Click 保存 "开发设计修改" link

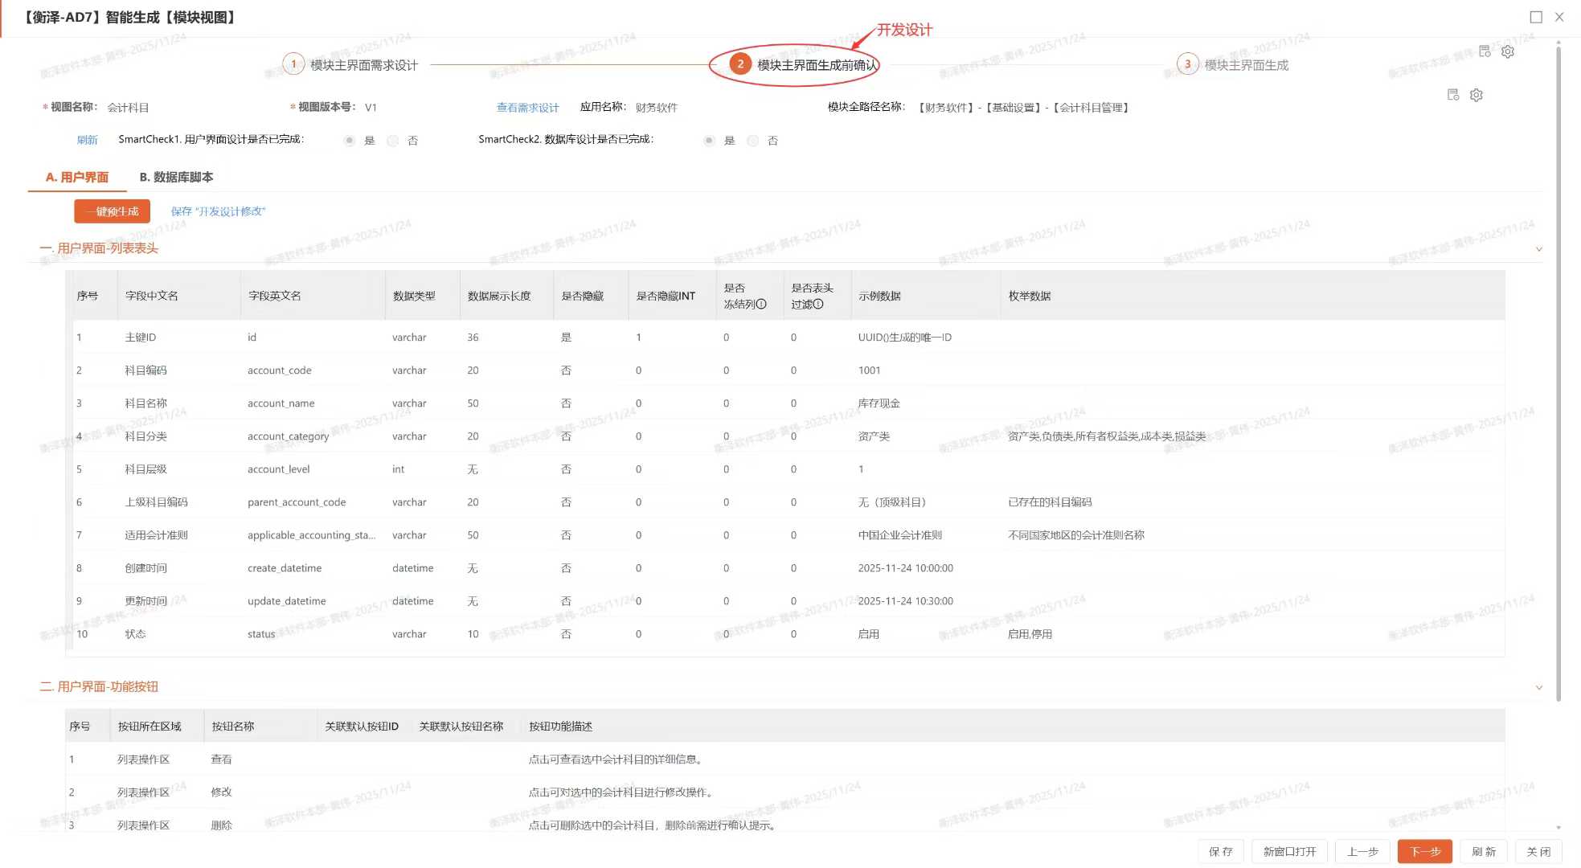coord(218,211)
